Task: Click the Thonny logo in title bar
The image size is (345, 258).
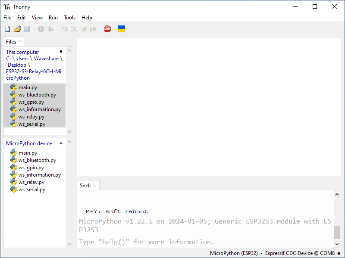Action: pos(7,7)
